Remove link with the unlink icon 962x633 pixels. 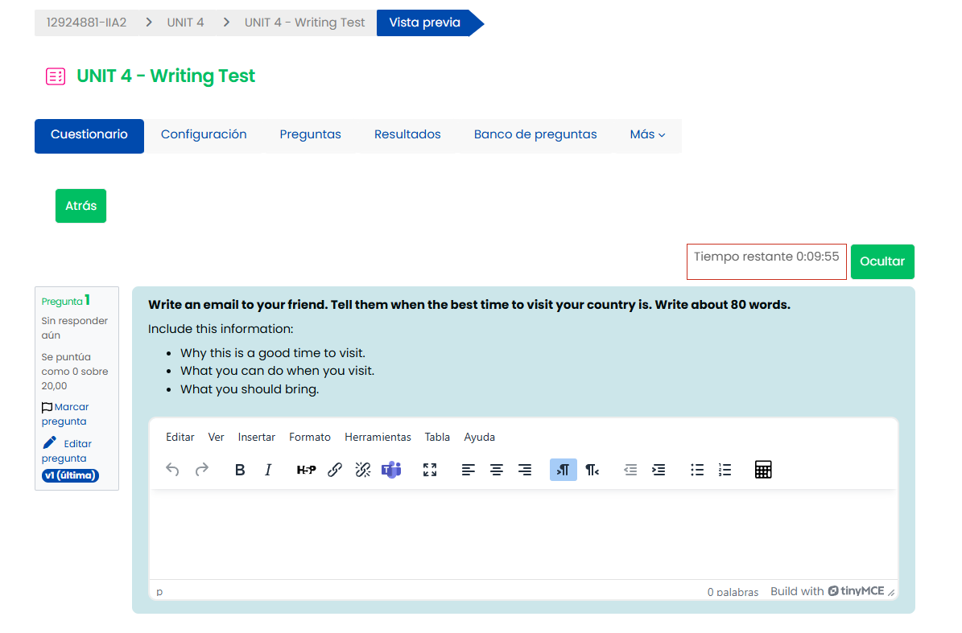(x=362, y=470)
